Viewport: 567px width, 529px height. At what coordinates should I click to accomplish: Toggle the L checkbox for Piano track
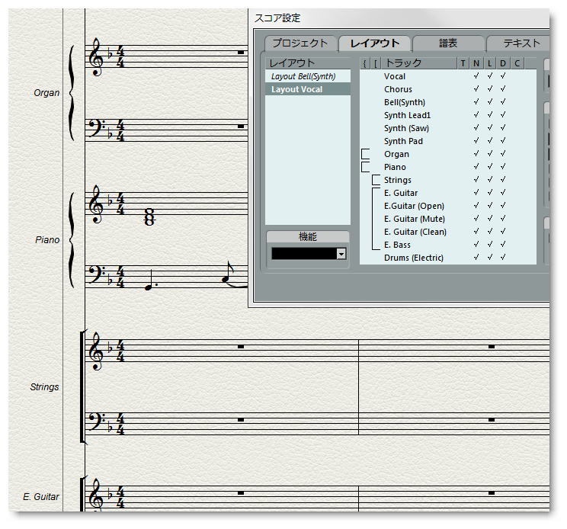point(489,167)
